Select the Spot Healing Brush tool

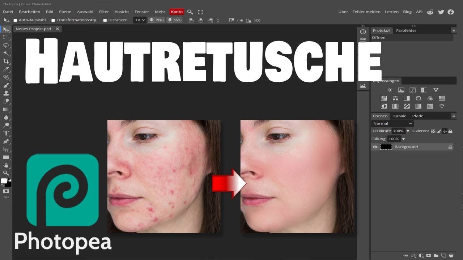tap(6, 77)
